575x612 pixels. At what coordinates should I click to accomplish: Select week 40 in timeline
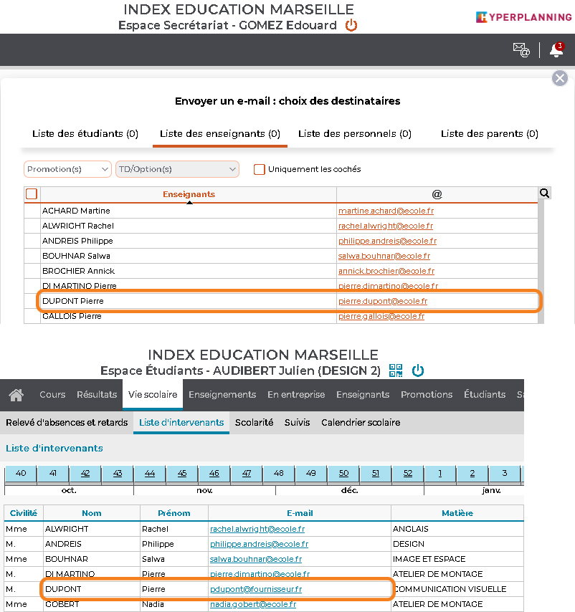[21, 474]
